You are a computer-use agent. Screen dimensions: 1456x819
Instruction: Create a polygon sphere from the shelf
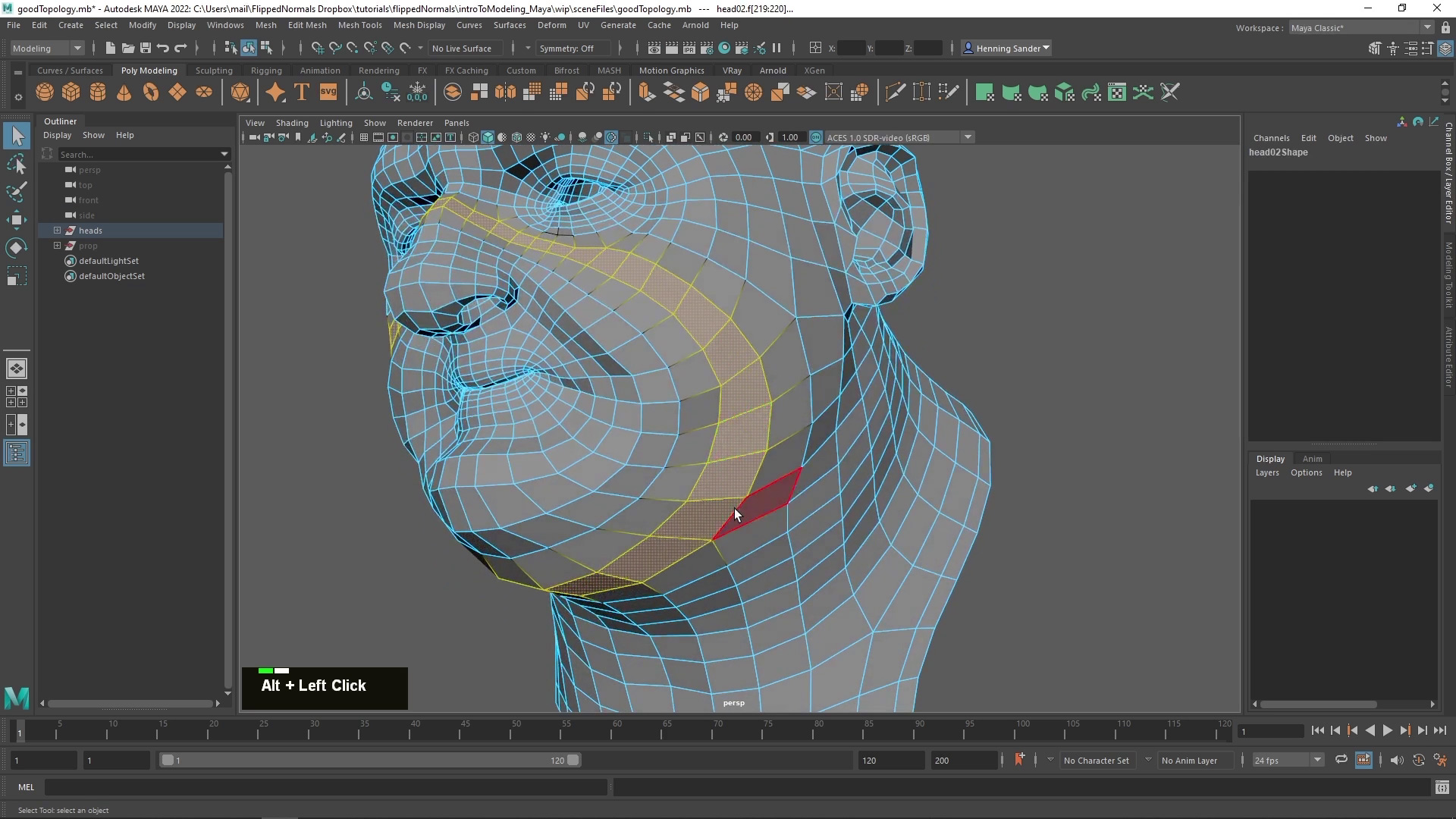tap(44, 92)
